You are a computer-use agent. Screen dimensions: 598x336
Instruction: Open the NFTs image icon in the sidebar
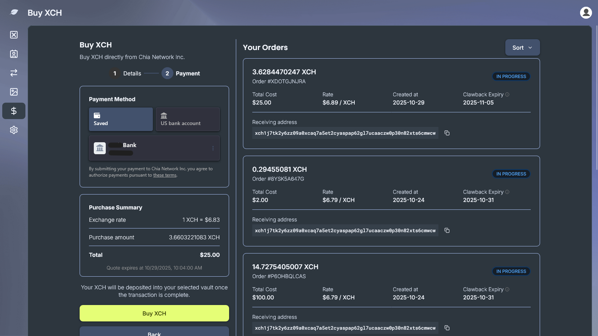(x=14, y=92)
